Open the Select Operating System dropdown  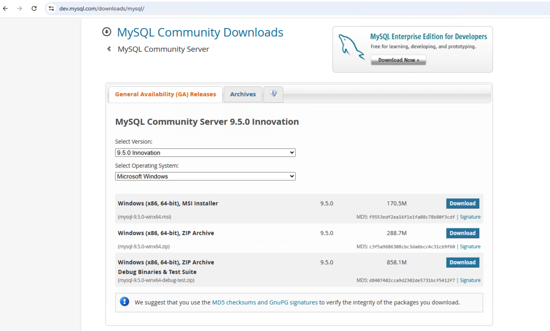point(205,176)
